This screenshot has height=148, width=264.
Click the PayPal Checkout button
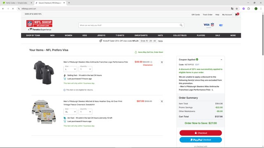click(x=200, y=140)
